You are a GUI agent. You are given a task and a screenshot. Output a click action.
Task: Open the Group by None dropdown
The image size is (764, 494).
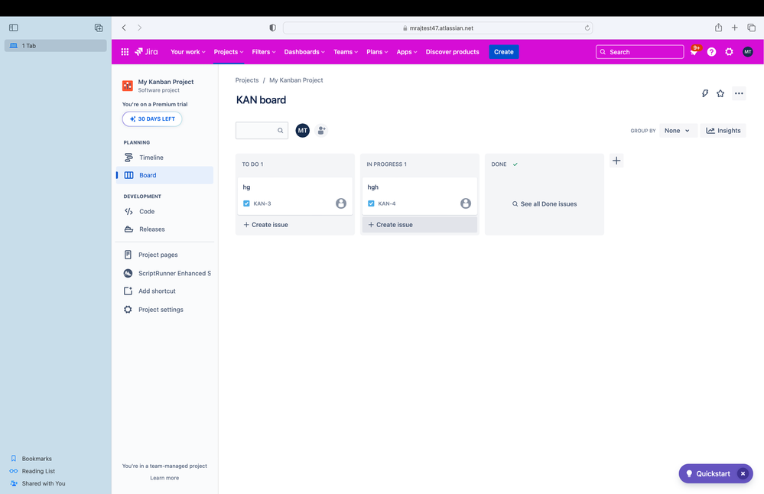(x=678, y=131)
